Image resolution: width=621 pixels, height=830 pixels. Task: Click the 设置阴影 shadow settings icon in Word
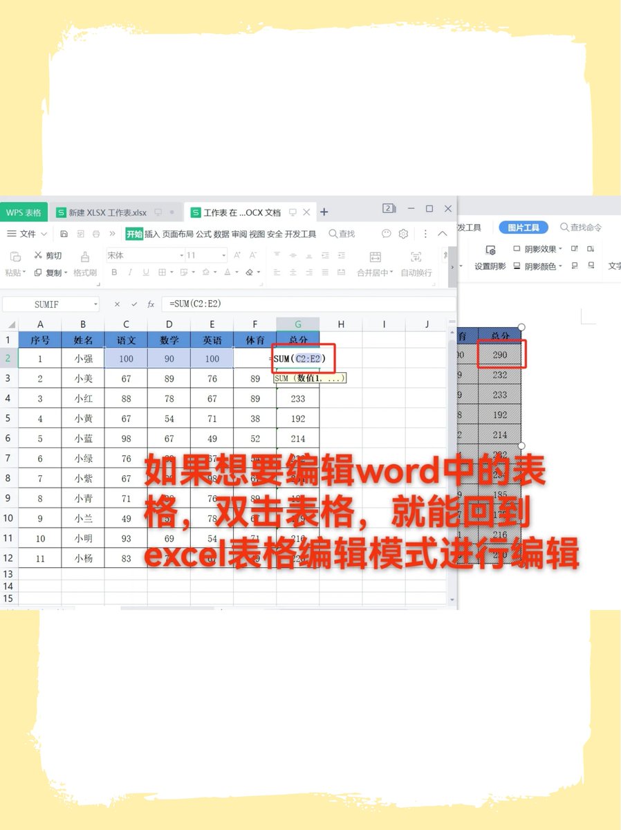pyautogui.click(x=490, y=250)
